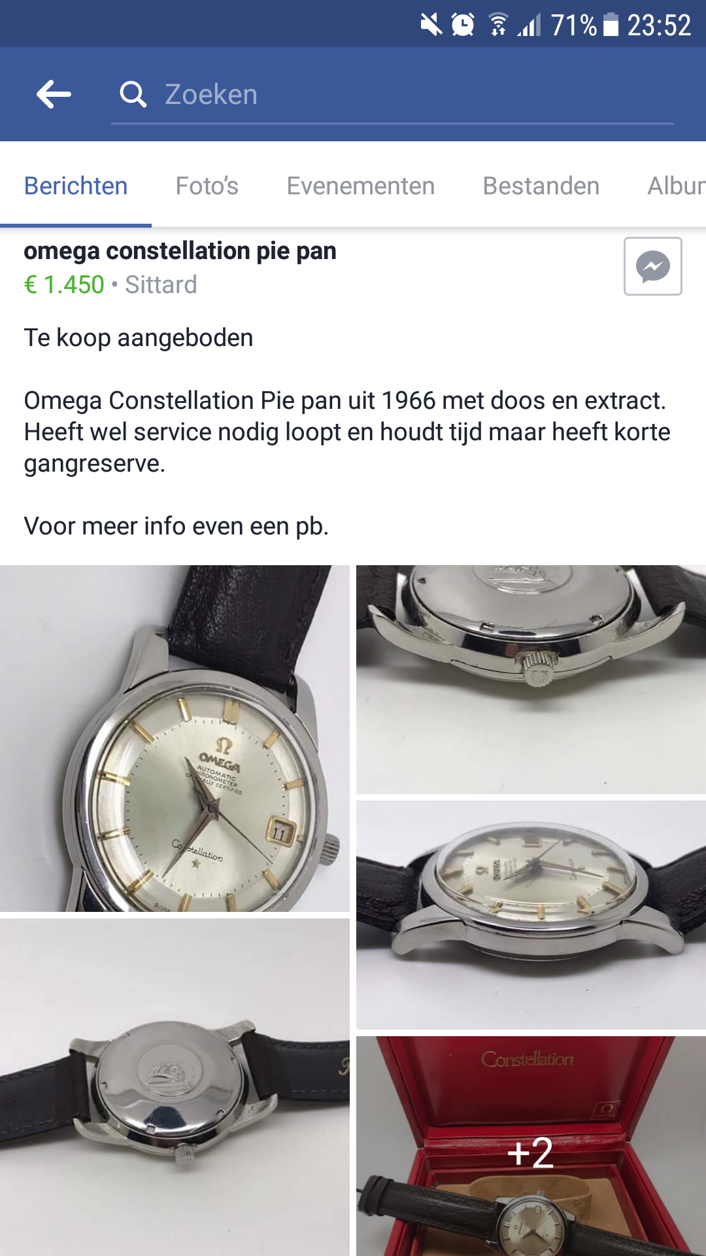The height and width of the screenshot is (1256, 706).
Task: Tap the muted sound status icon
Action: pos(431,26)
